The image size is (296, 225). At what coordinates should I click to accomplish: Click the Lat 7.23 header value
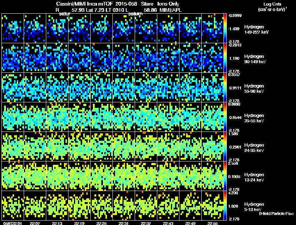[95, 10]
